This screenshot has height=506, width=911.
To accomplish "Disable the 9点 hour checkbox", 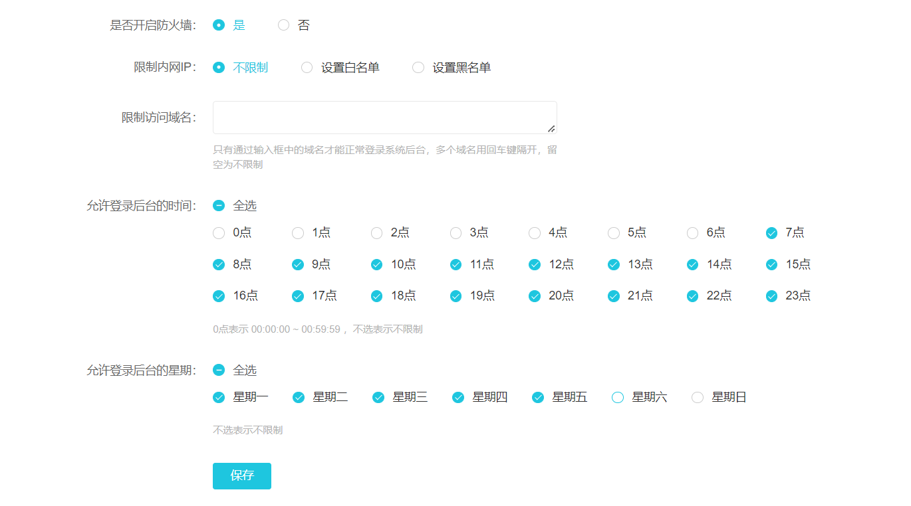I will pyautogui.click(x=298, y=264).
